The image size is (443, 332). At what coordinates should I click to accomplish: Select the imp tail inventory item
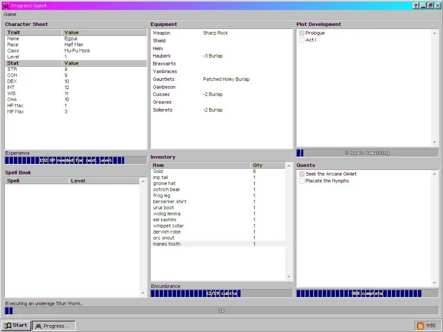pyautogui.click(x=218, y=178)
